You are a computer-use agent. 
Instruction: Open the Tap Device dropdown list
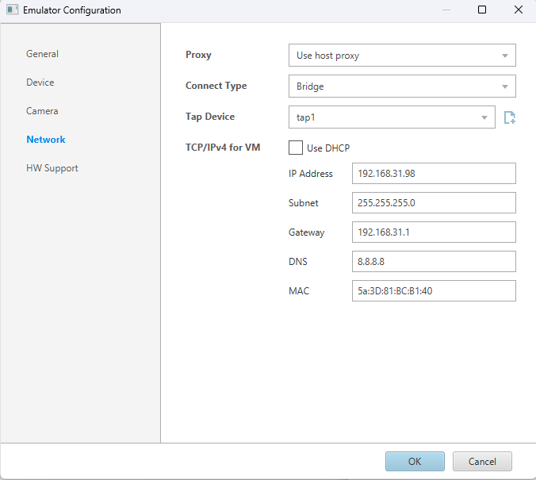[392, 117]
